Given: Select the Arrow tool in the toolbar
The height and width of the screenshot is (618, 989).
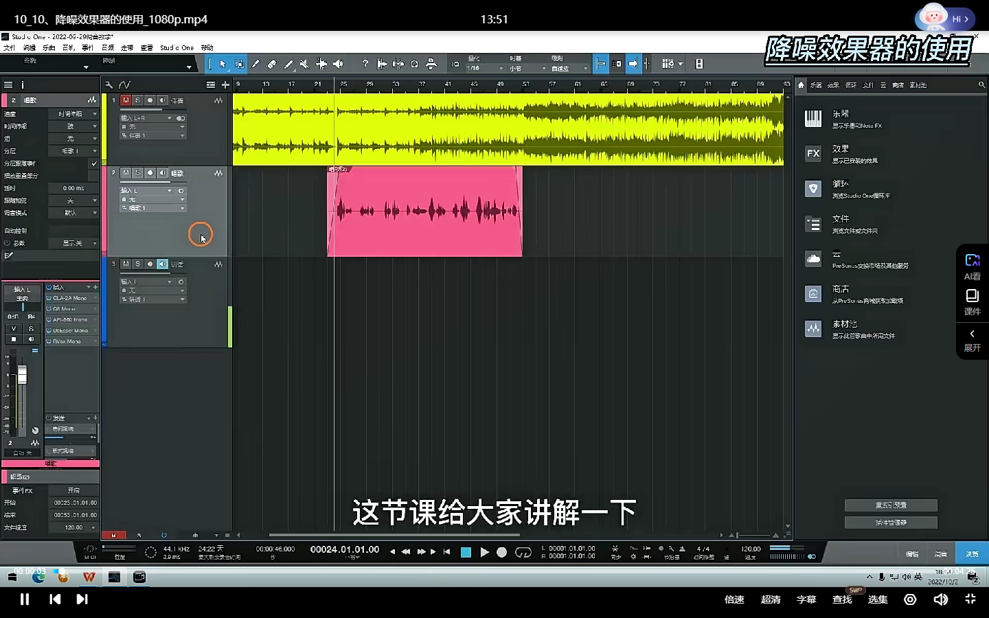Looking at the screenshot, I should (223, 63).
